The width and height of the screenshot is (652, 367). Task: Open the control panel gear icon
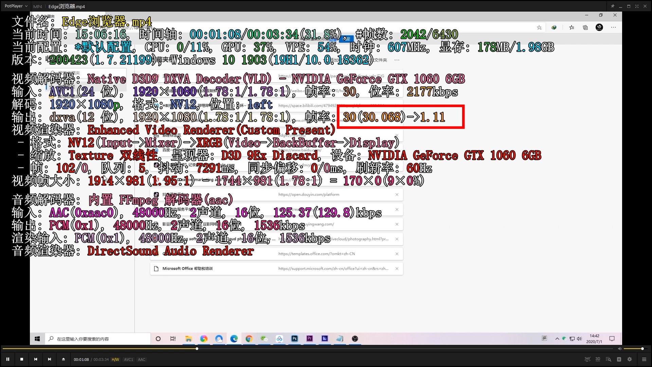(630, 359)
